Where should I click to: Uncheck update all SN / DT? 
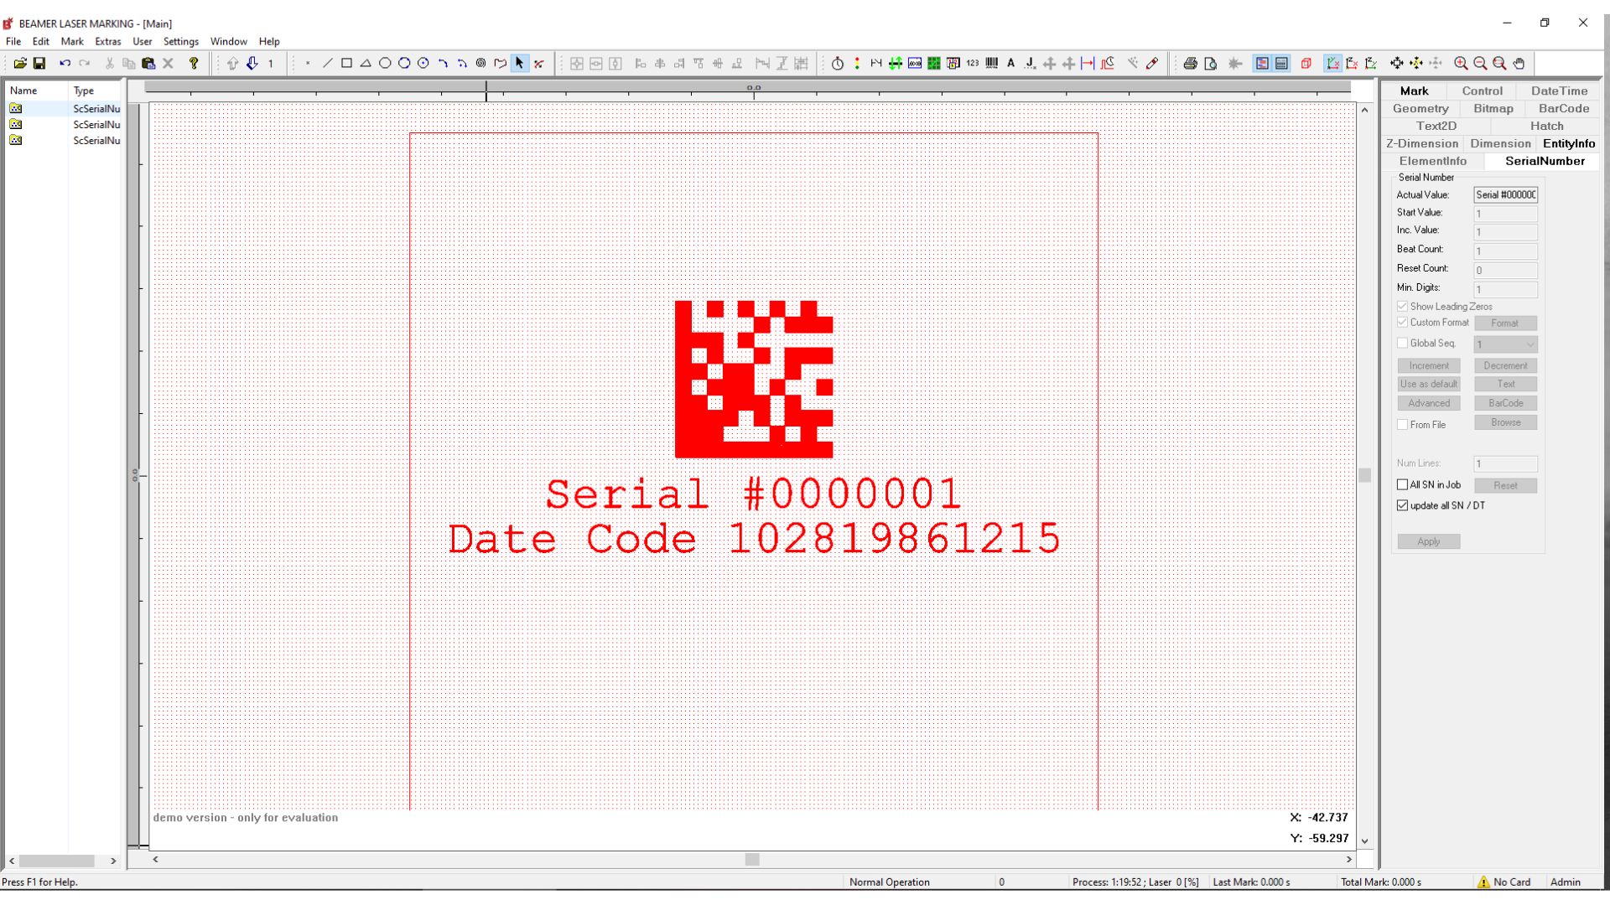[1402, 505]
